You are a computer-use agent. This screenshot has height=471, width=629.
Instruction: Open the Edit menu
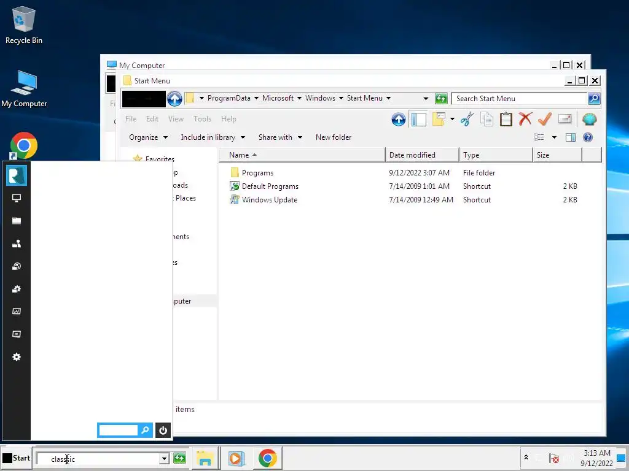click(x=152, y=119)
